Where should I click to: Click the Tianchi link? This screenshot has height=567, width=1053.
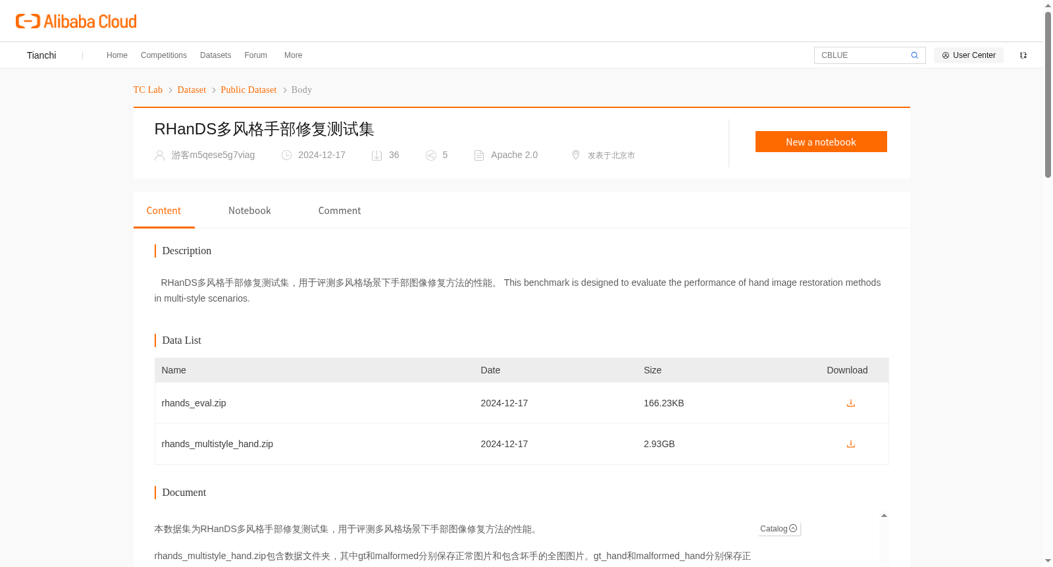click(41, 55)
